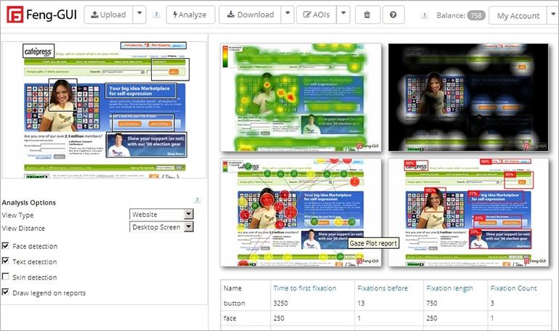Viewport: 559px width, 331px height.
Task: Click the Analyze lightning button
Action: click(190, 15)
